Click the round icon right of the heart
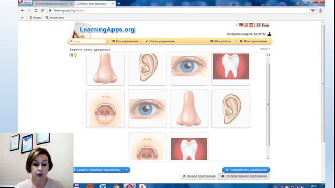 320,10
